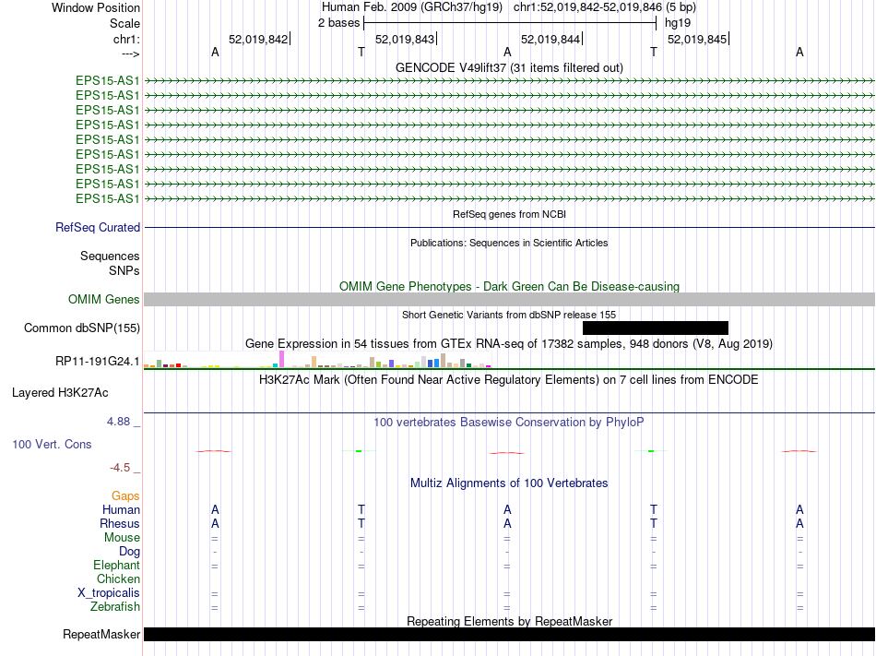Open 'Publications: Sequences in Scientific Articles' title
Viewport: 876px width, 656px height.
pyautogui.click(x=509, y=243)
